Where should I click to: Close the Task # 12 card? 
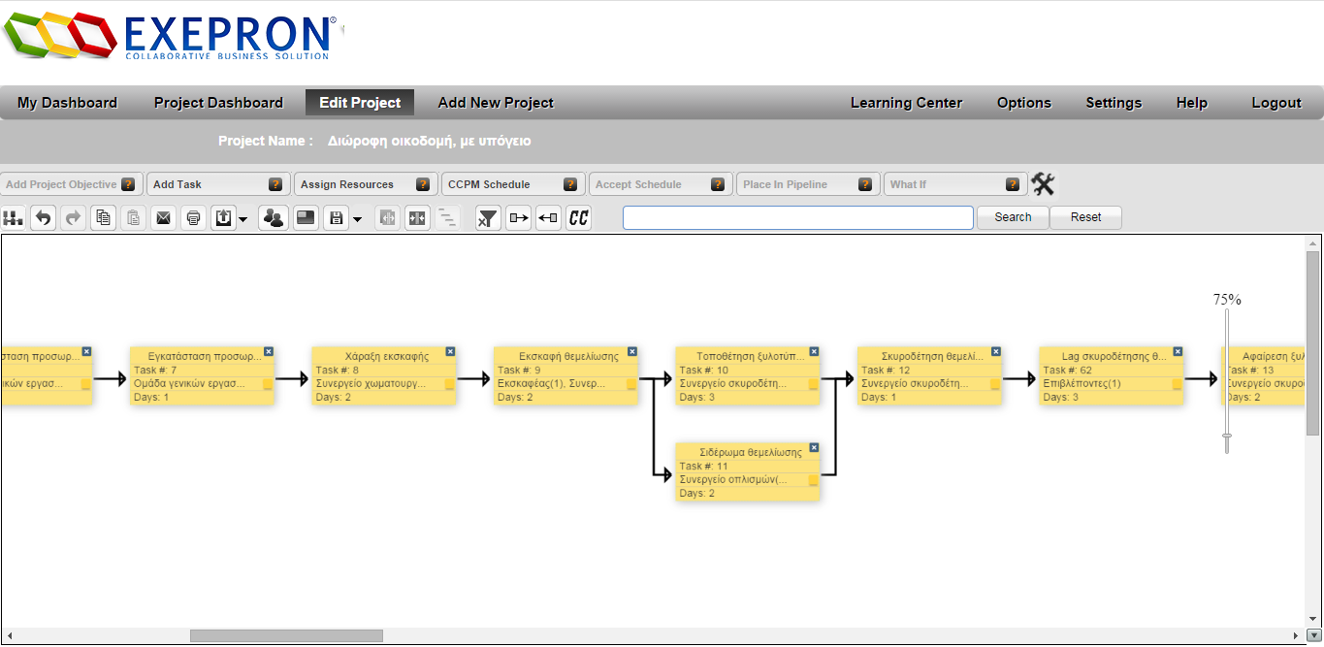[996, 351]
